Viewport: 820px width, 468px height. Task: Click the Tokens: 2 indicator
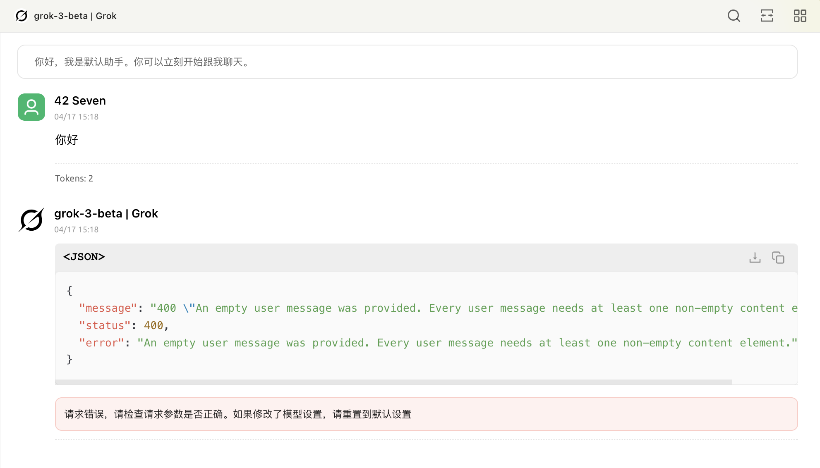pos(74,178)
